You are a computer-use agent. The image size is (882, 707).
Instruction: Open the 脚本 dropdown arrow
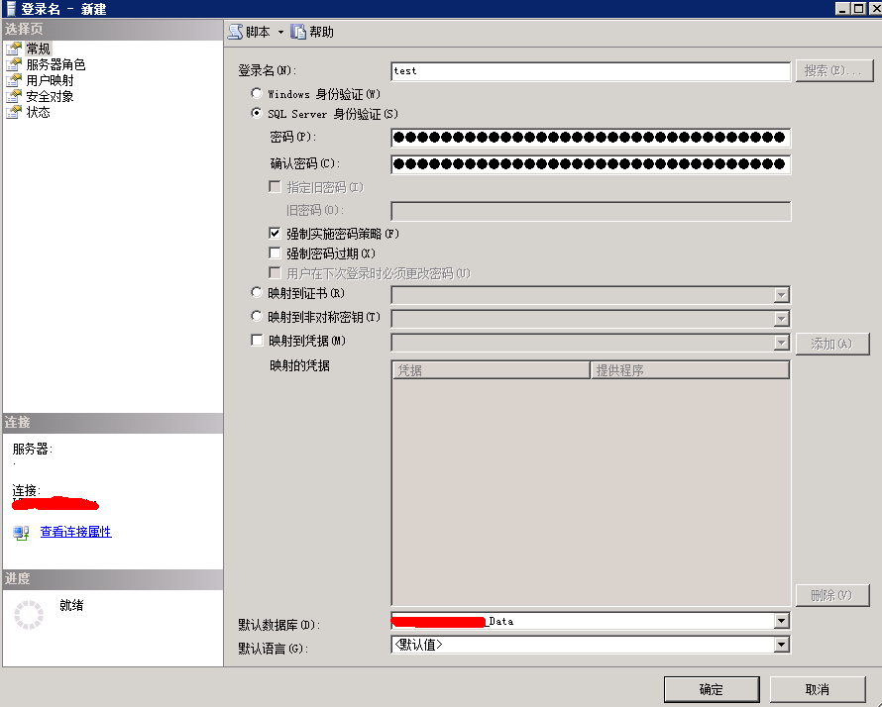pos(280,32)
